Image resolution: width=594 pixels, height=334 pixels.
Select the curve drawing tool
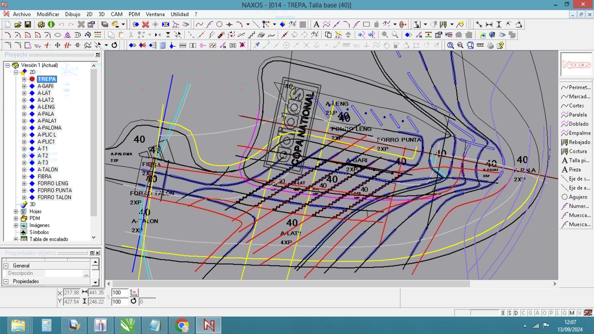[200, 25]
